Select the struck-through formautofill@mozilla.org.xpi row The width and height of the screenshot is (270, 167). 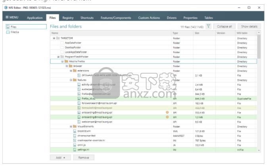153,108
